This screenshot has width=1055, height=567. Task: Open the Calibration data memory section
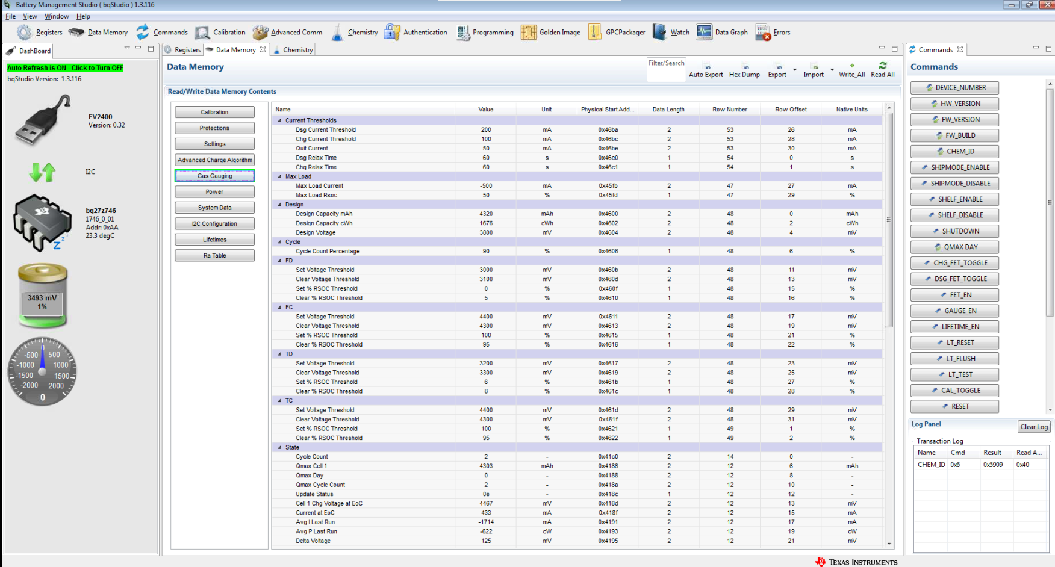(x=214, y=112)
